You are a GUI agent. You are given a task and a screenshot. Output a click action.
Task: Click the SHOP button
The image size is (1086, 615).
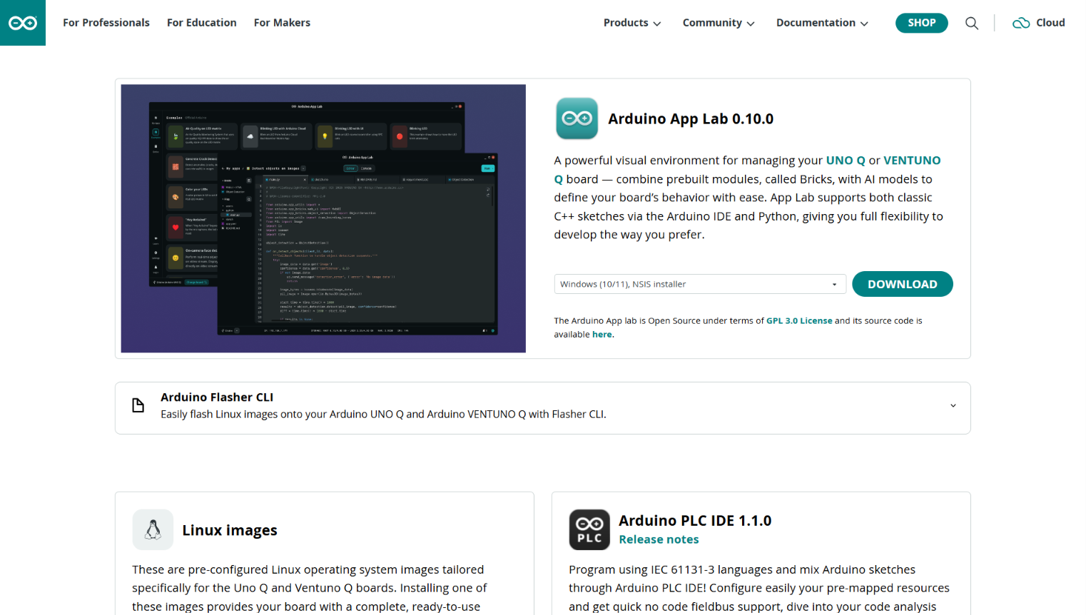tap(922, 23)
